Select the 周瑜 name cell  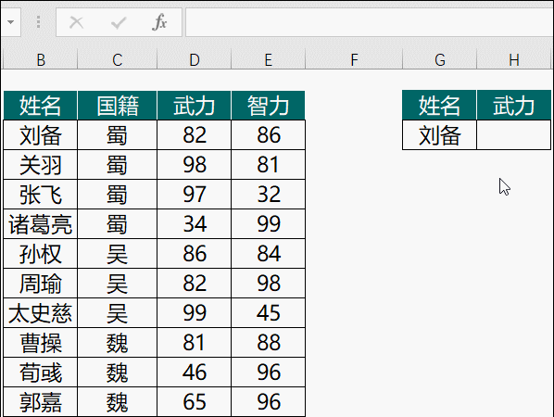(40, 284)
